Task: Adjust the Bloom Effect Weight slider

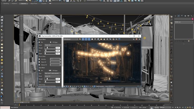Action: pyautogui.click(x=50, y=48)
